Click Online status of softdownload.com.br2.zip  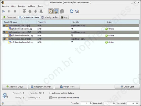click(109, 42)
